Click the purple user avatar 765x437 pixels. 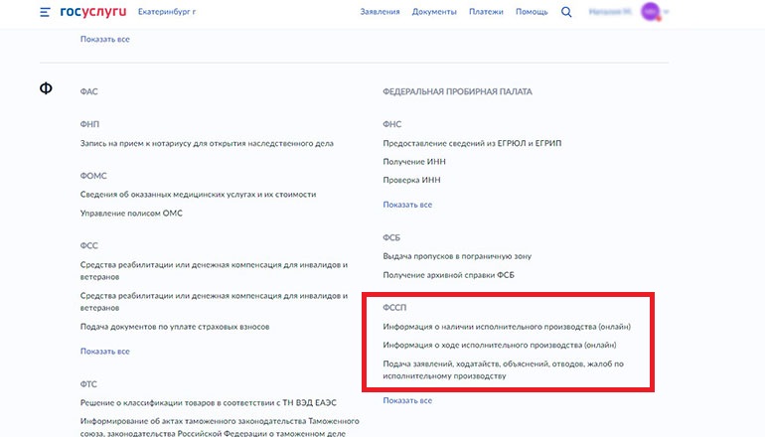pos(650,12)
